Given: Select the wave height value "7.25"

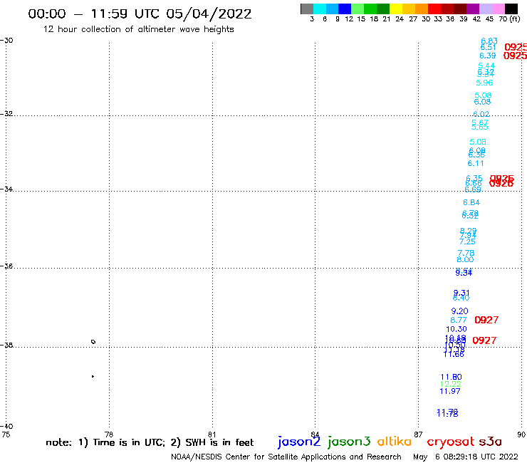Looking at the screenshot, I should click(467, 241).
